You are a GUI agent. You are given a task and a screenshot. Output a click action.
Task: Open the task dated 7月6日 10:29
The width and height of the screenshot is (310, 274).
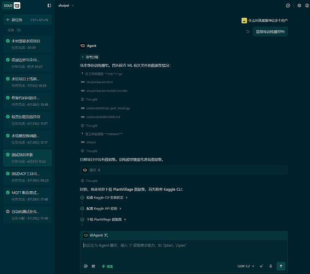coord(27,82)
